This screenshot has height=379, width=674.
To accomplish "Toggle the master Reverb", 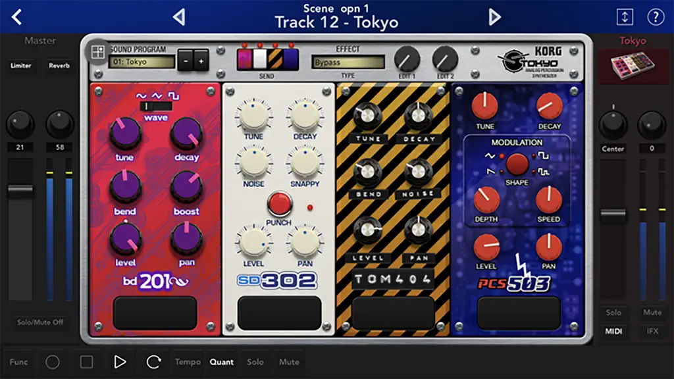I will [x=59, y=66].
